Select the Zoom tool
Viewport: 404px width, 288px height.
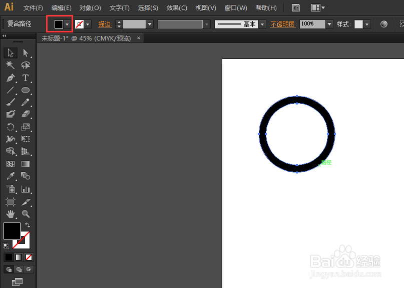(25, 214)
